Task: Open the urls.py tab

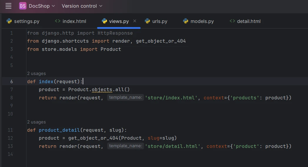Action: click(160, 21)
